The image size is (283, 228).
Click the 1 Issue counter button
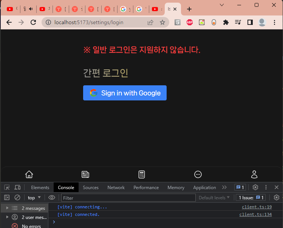pos(251,198)
